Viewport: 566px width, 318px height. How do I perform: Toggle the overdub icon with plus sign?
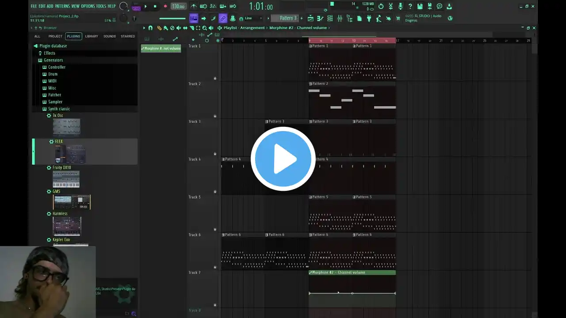(223, 6)
